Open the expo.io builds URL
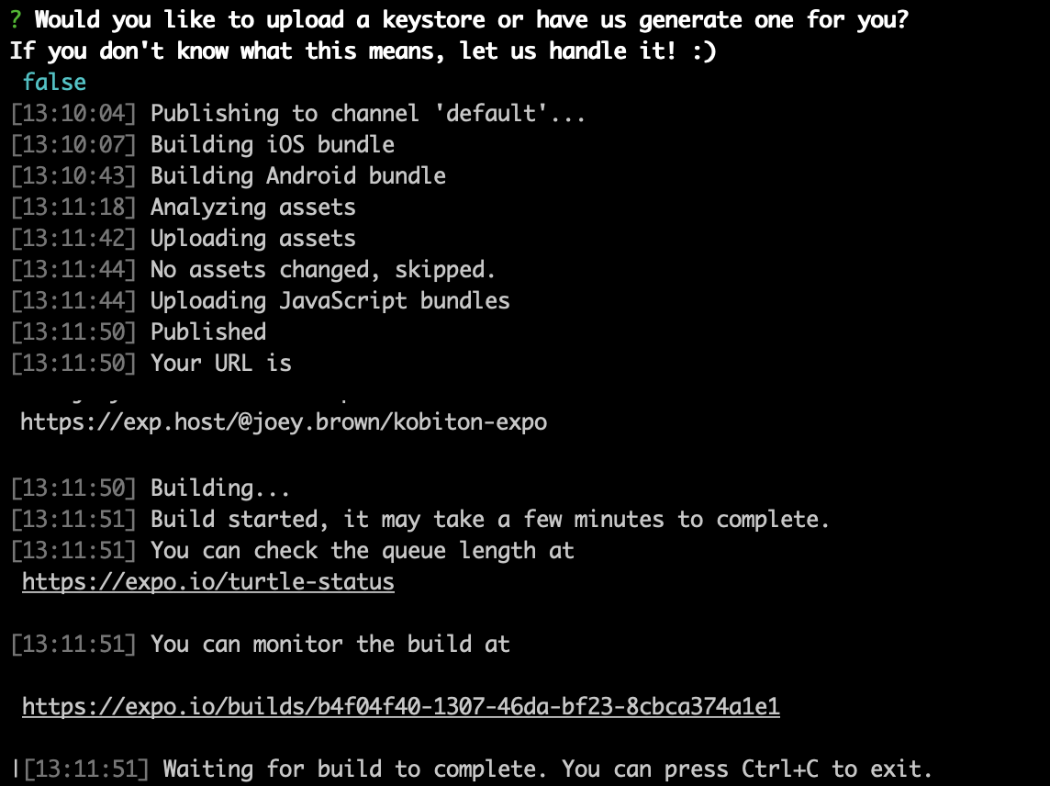Image resolution: width=1050 pixels, height=786 pixels. click(x=401, y=706)
